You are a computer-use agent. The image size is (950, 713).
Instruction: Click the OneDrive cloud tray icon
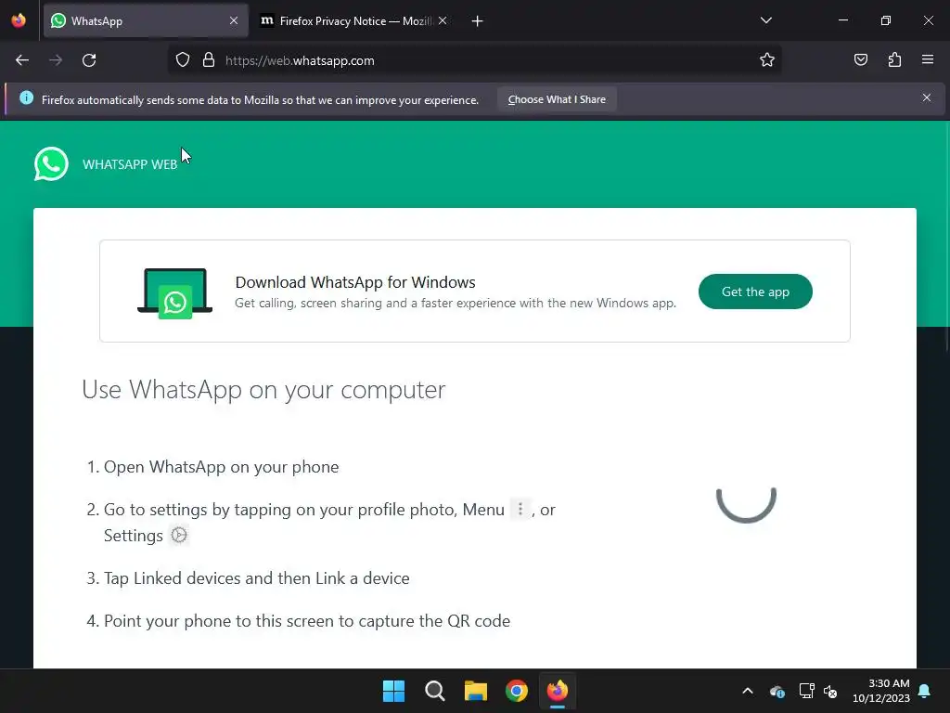(777, 691)
